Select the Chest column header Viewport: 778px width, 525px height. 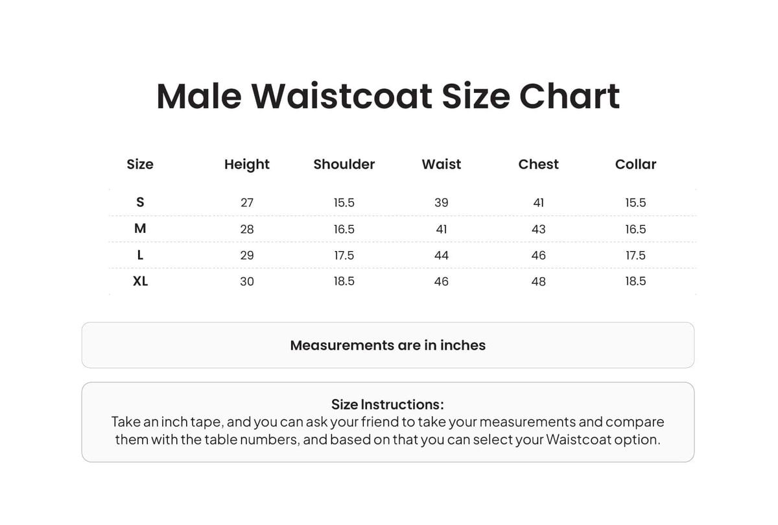(539, 164)
